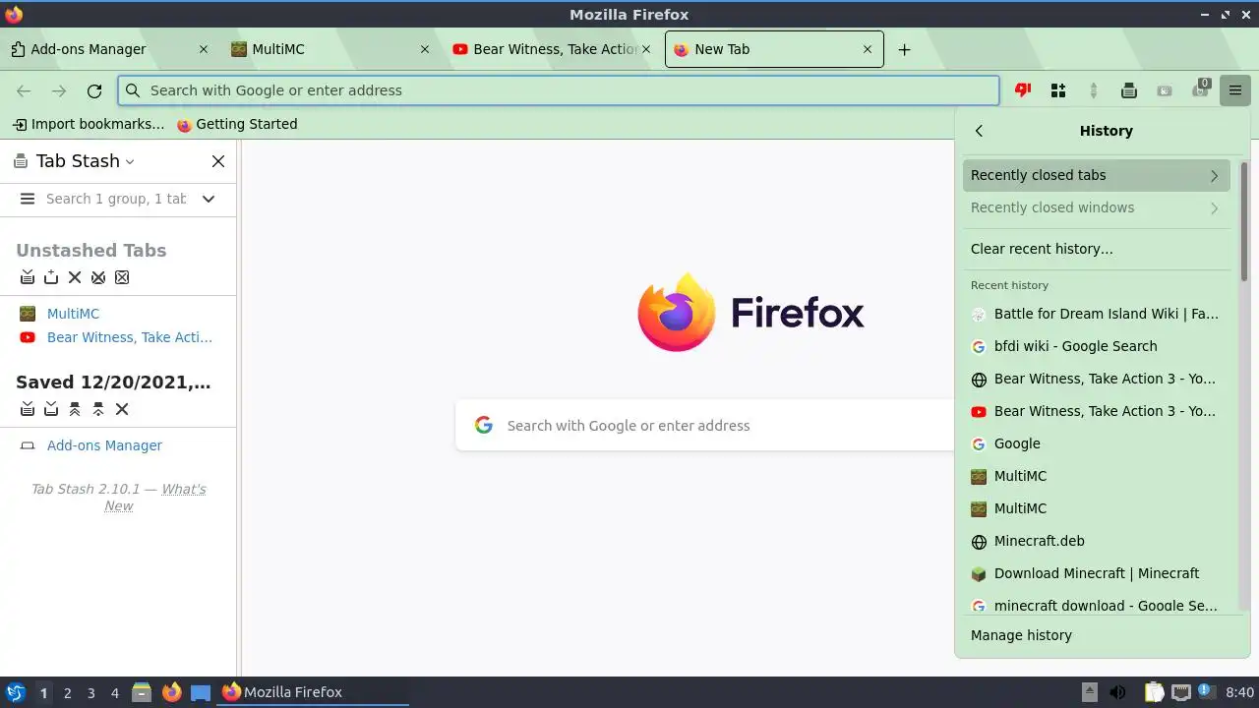Viewport: 1259px width, 708px height.
Task: Click the second double-chevron icon in Saved group
Action: tap(98, 409)
